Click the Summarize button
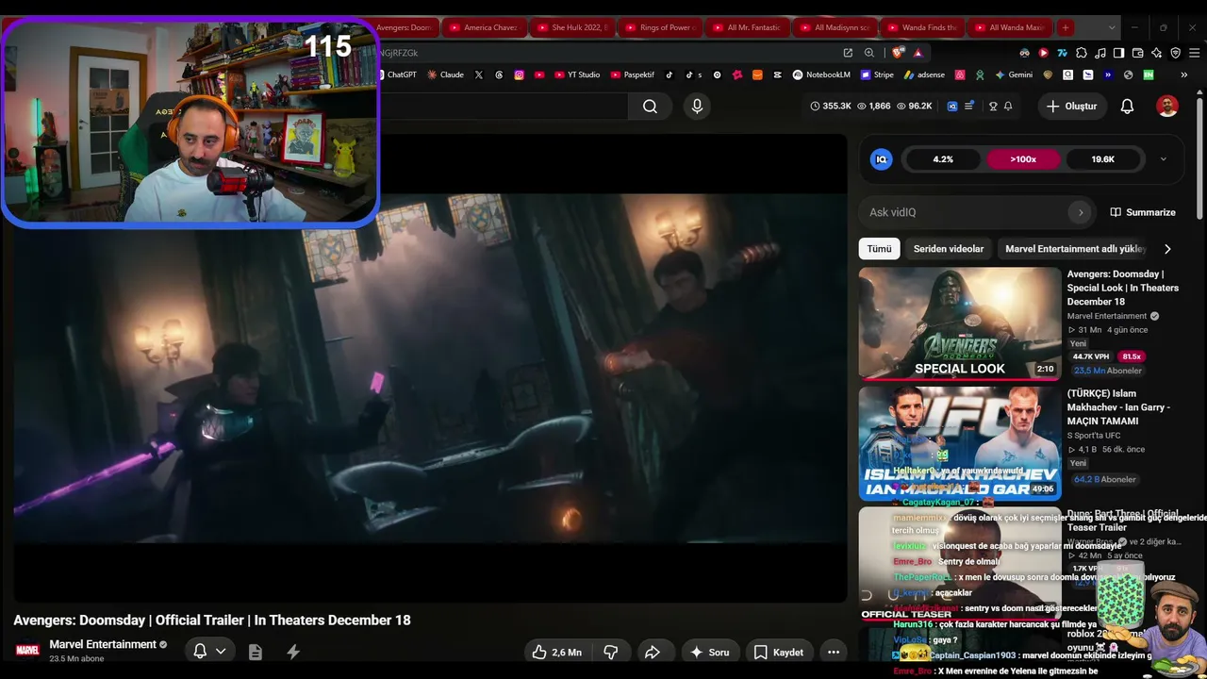This screenshot has width=1207, height=679. [x=1143, y=212]
